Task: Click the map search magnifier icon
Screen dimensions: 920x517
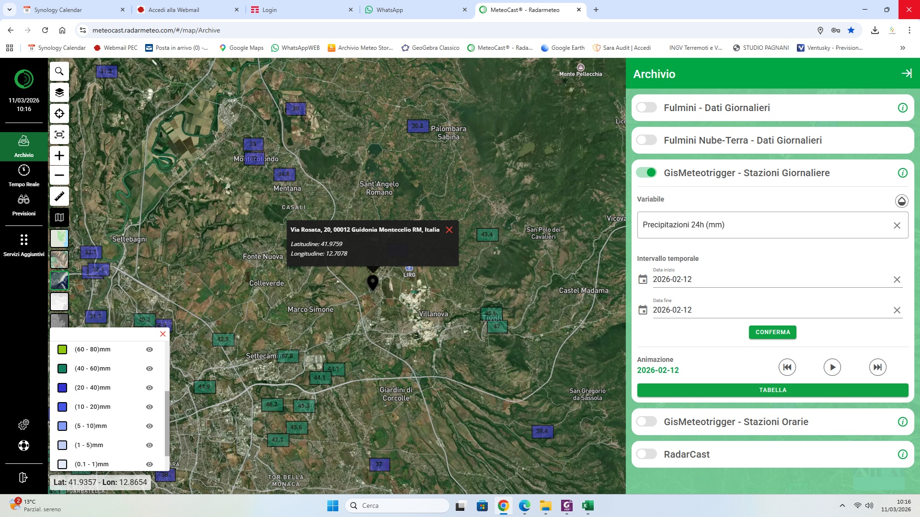Action: coord(59,71)
